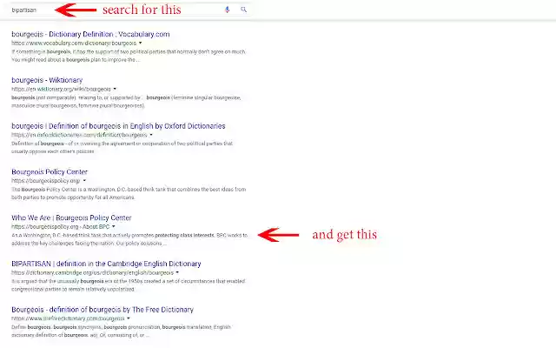The image size is (556, 348).
Task: Click the en.oxforddictionaries.com URL text
Action: point(79,135)
